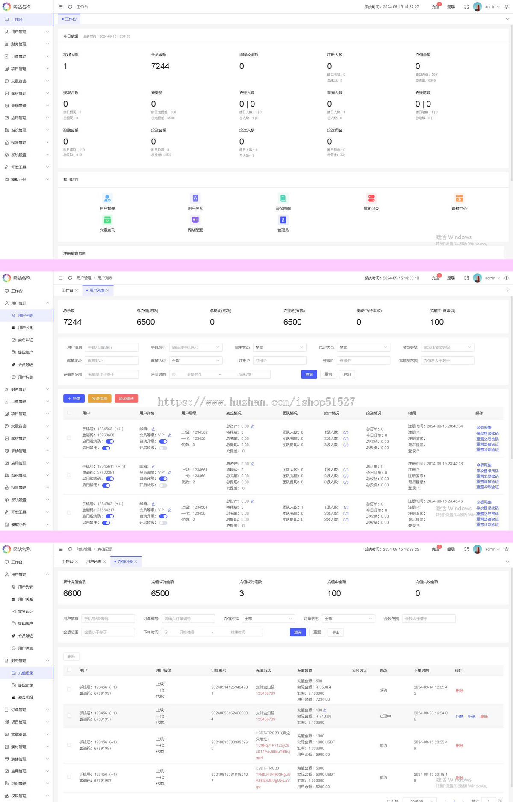Check the select-all checkbox in user list header
Screen dimensions: 513x802
[69, 413]
